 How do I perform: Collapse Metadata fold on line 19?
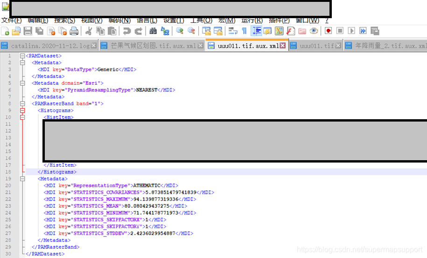(x=22, y=179)
